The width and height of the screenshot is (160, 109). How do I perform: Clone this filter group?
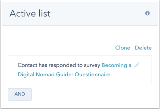[x=122, y=48]
